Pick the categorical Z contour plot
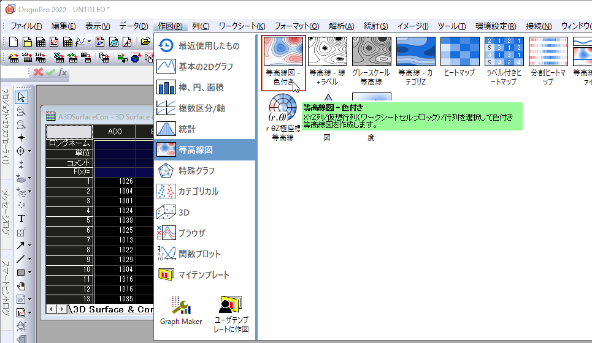592x343 pixels. point(416,62)
